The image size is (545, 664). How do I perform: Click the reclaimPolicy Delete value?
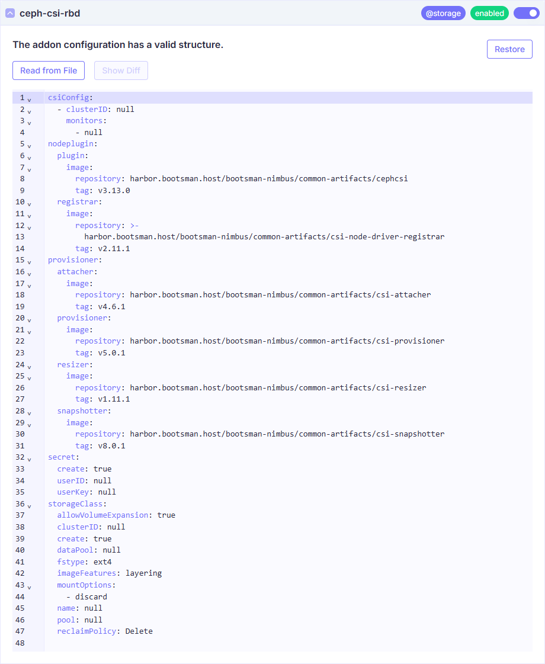pos(139,631)
